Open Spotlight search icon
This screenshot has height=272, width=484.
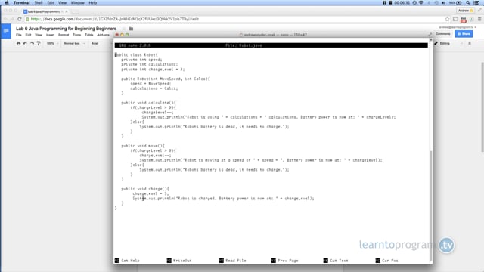(468, 3)
